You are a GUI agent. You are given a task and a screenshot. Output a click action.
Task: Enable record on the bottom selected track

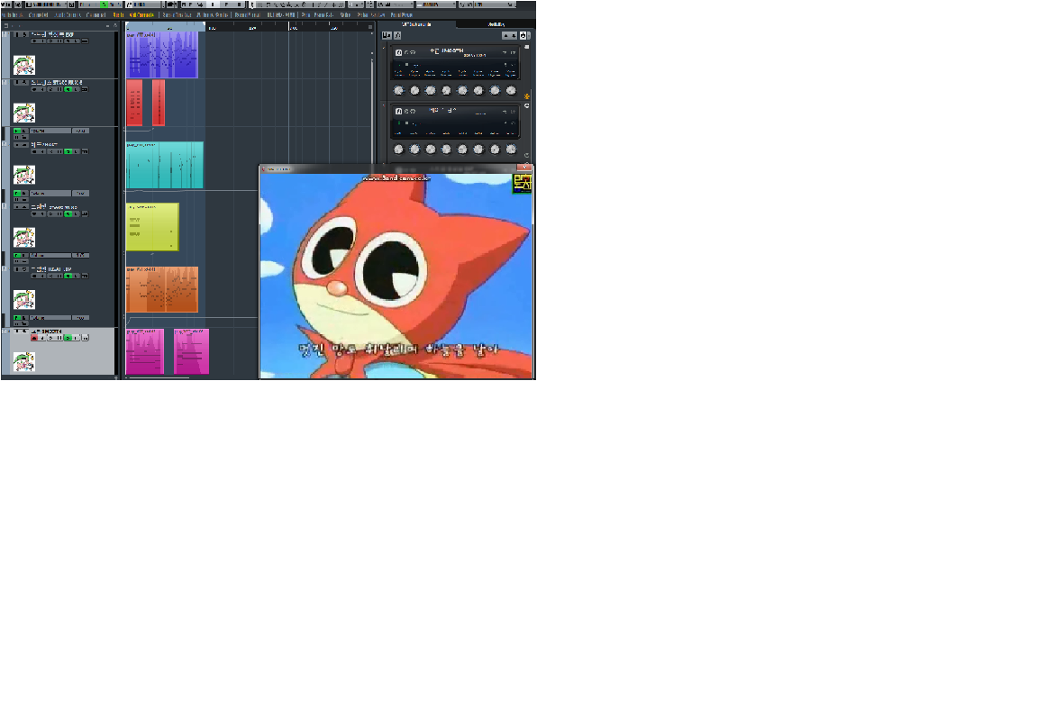(x=34, y=338)
